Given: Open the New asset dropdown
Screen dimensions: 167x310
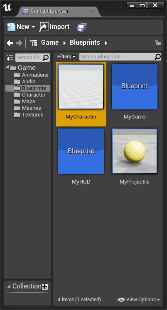Looking at the screenshot, I should [21, 27].
